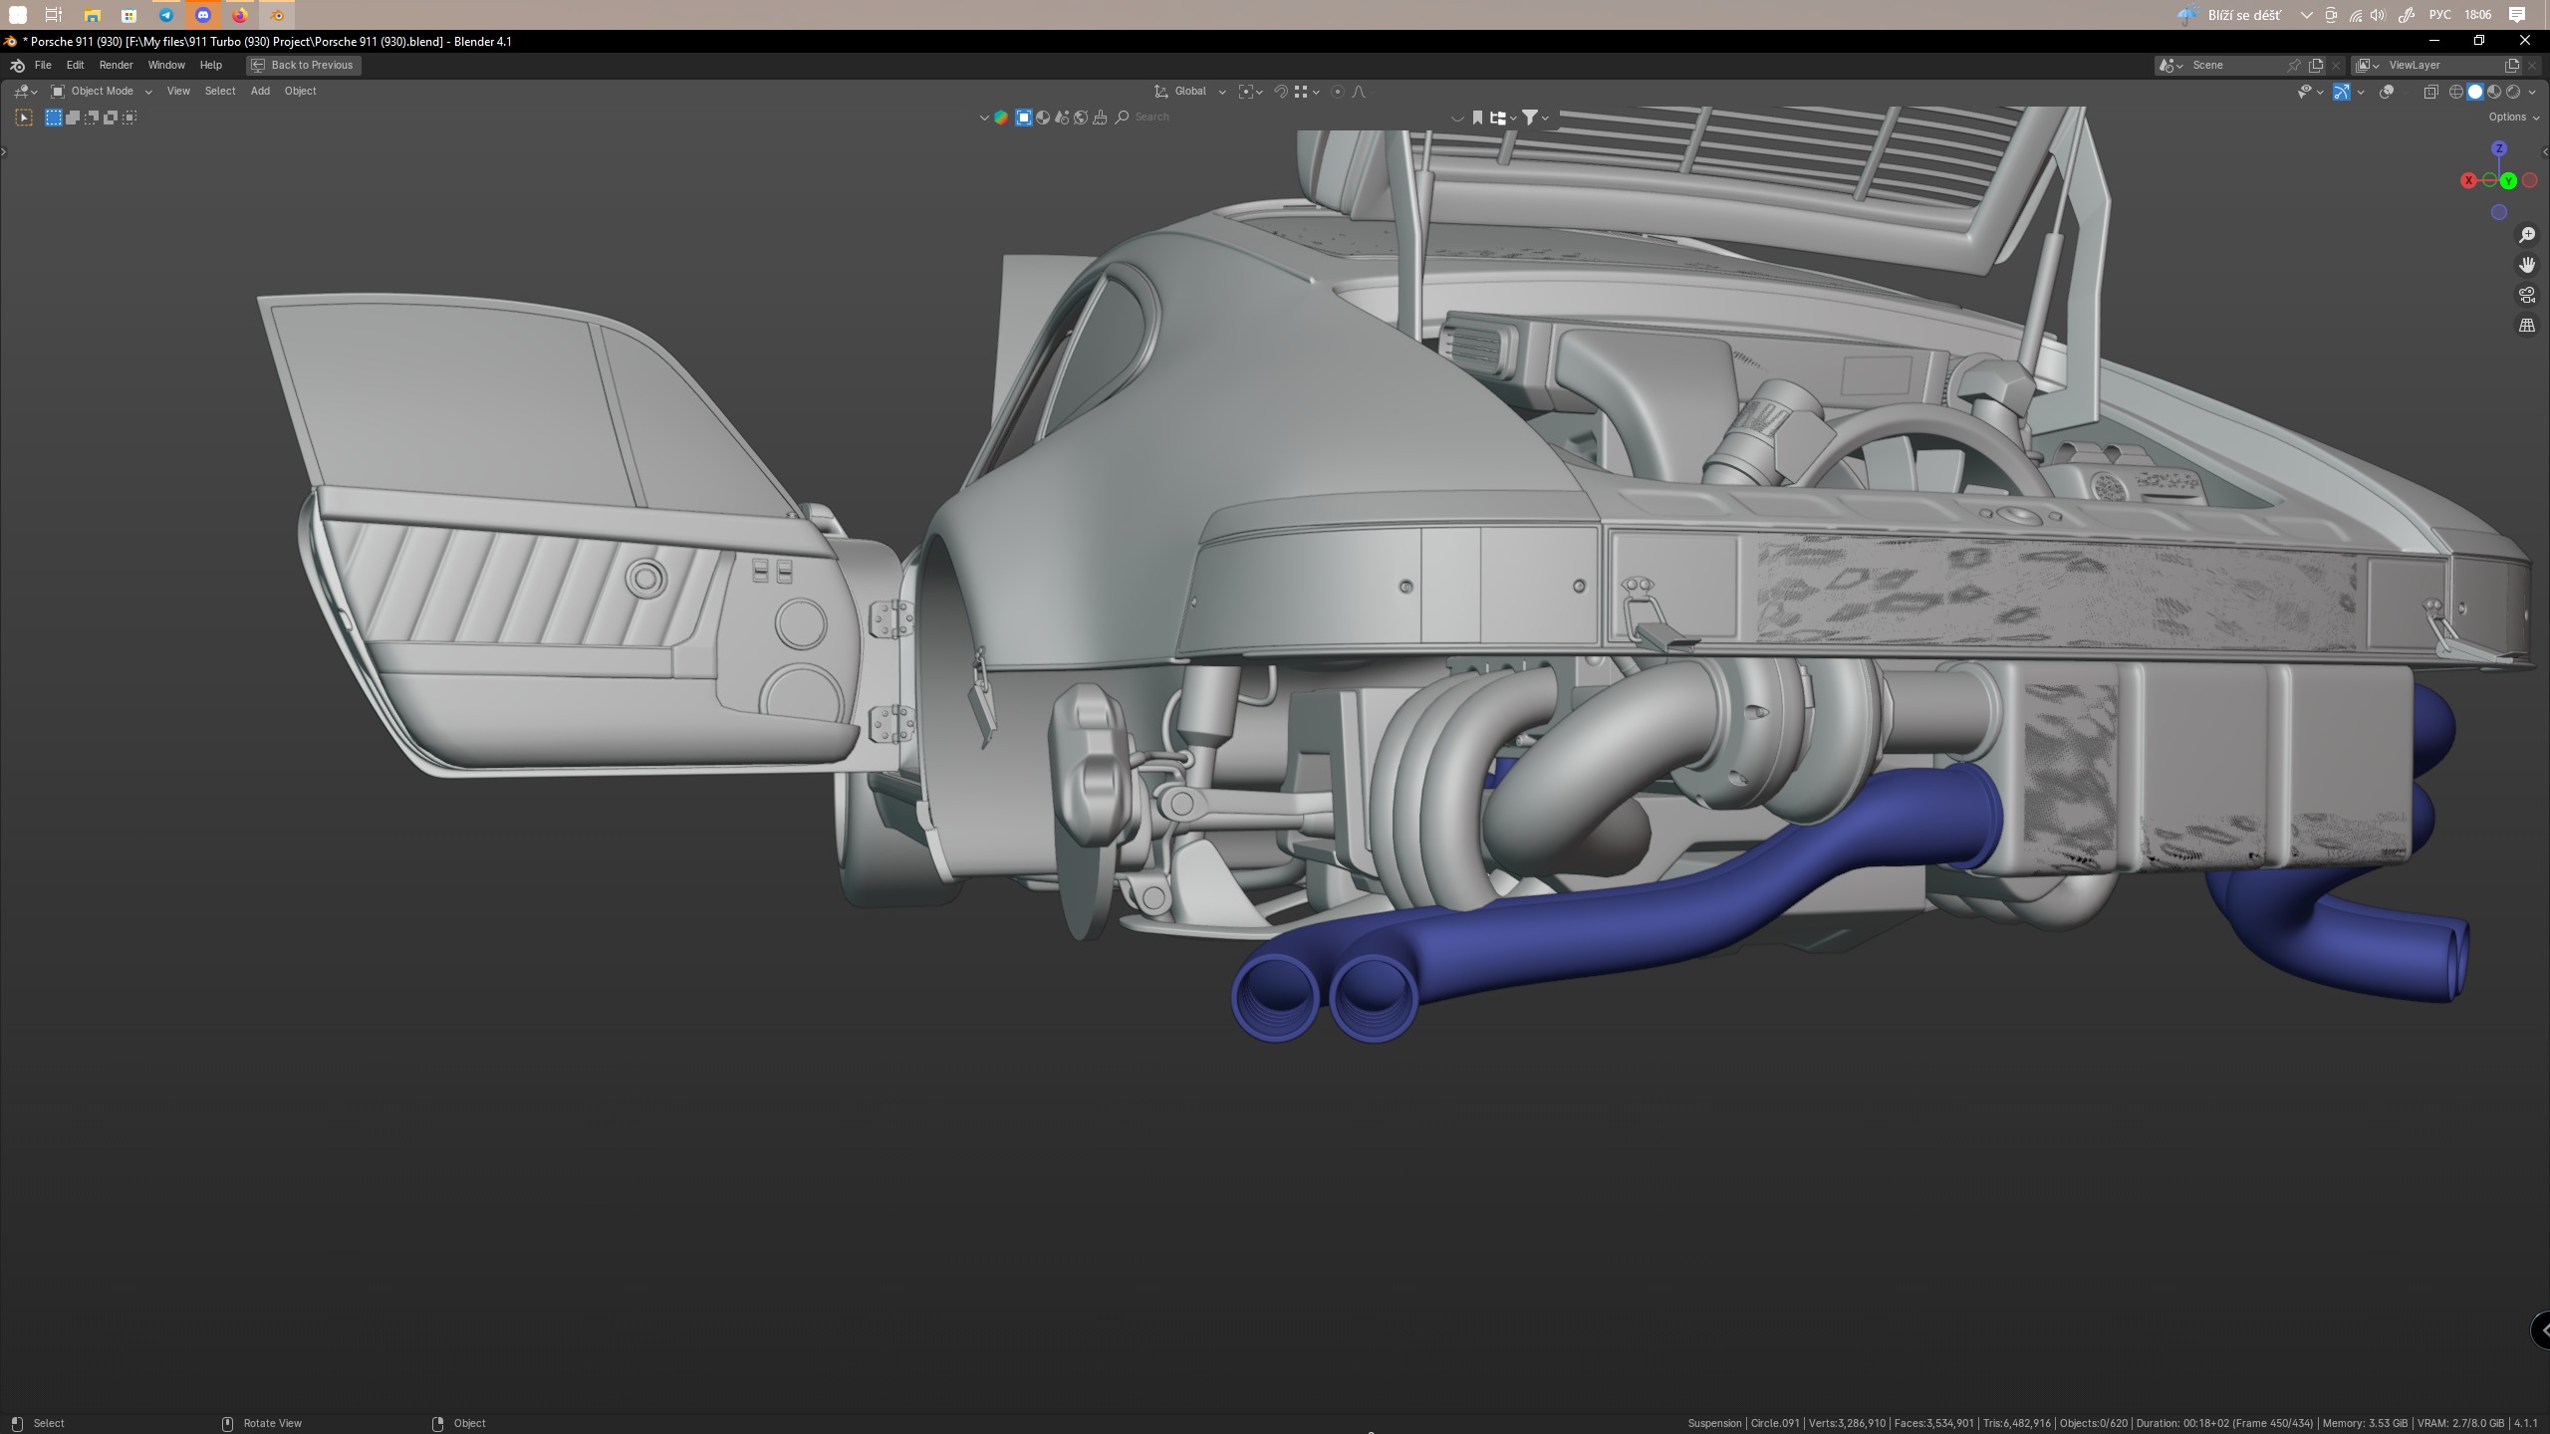Click the hand pan view icon
The image size is (2550, 1434).
(2527, 265)
